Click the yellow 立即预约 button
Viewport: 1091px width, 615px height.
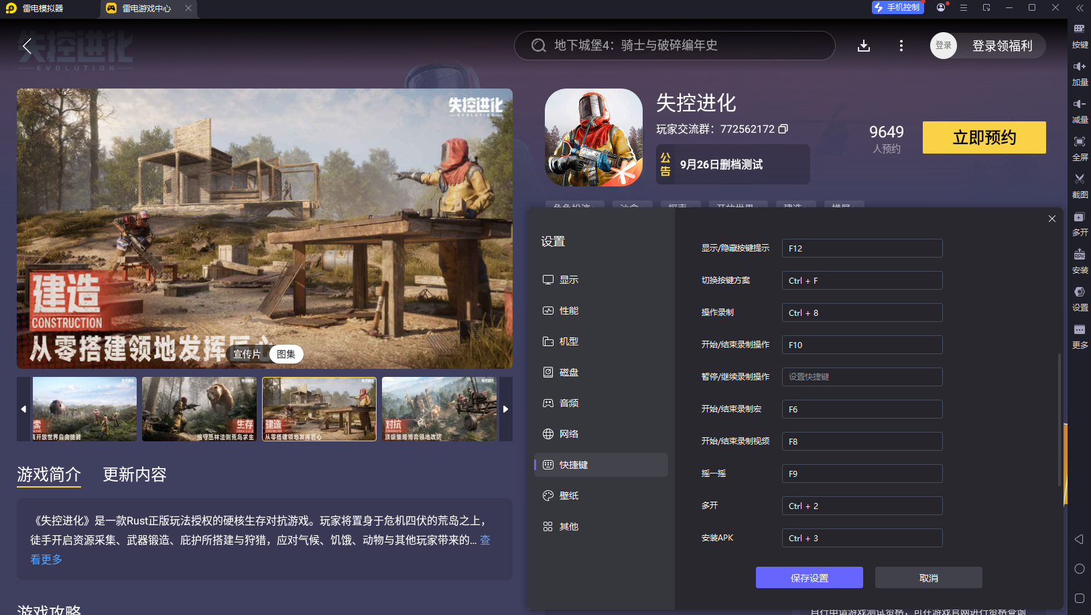tap(984, 137)
